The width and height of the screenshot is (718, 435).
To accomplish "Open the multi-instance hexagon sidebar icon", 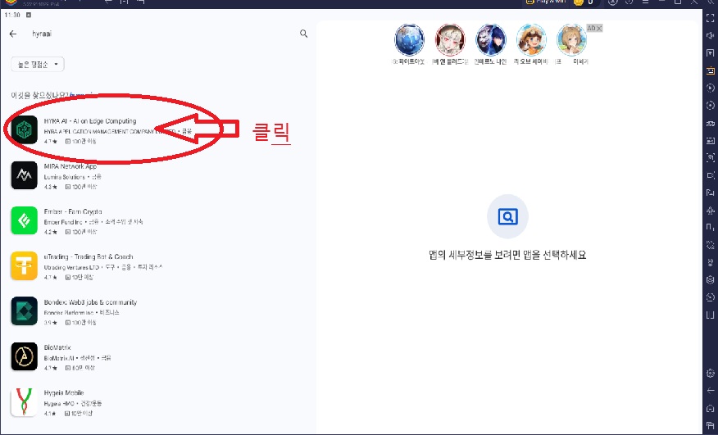I will click(x=711, y=280).
